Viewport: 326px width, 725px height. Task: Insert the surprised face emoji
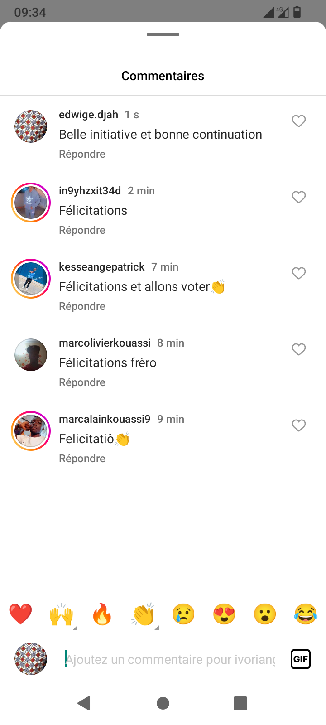[x=265, y=614]
